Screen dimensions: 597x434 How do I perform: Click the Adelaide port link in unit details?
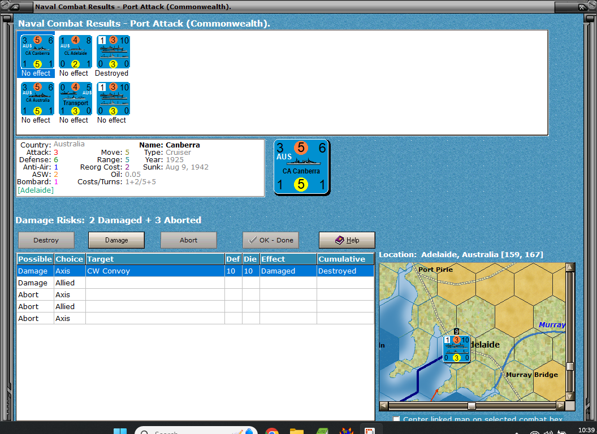[x=36, y=190]
